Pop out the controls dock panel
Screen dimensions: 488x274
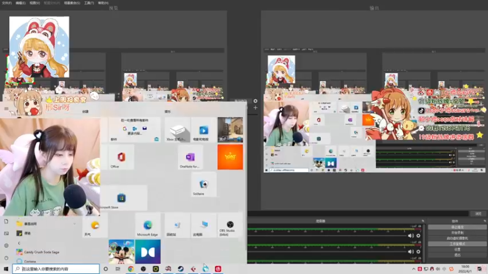click(484, 221)
